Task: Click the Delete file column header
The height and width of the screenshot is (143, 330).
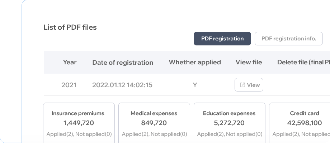Action: coord(303,62)
